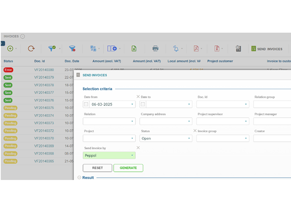Image resolution: width=291 pixels, height=212 pixels.
Task: Expand the Relation dropdown
Action: (x=132, y=121)
